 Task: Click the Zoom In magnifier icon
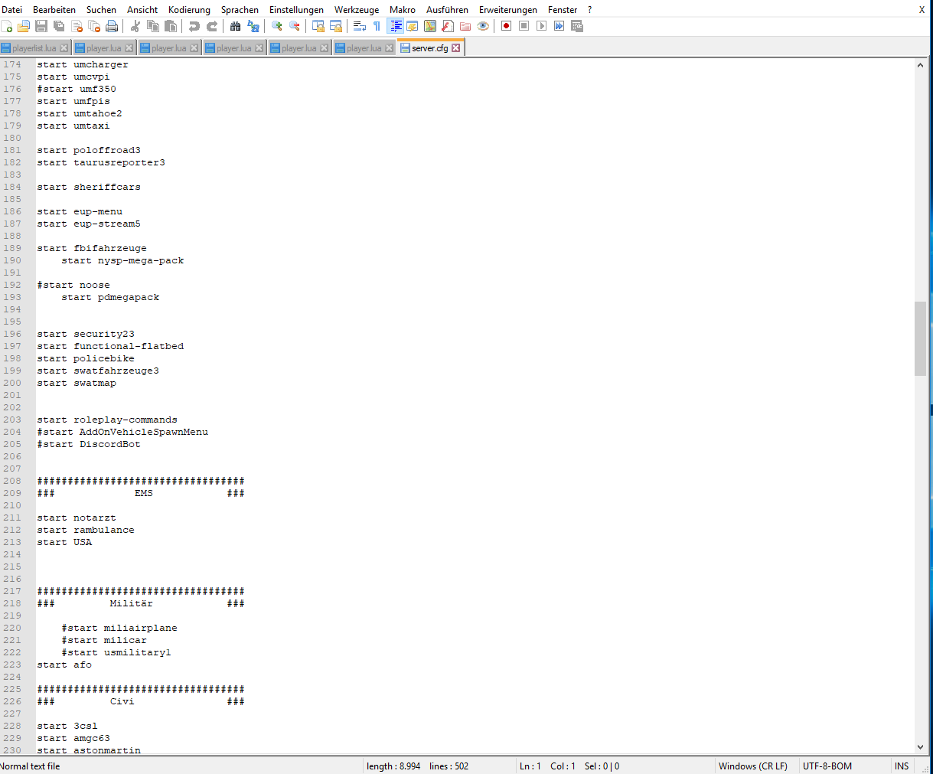point(277,26)
